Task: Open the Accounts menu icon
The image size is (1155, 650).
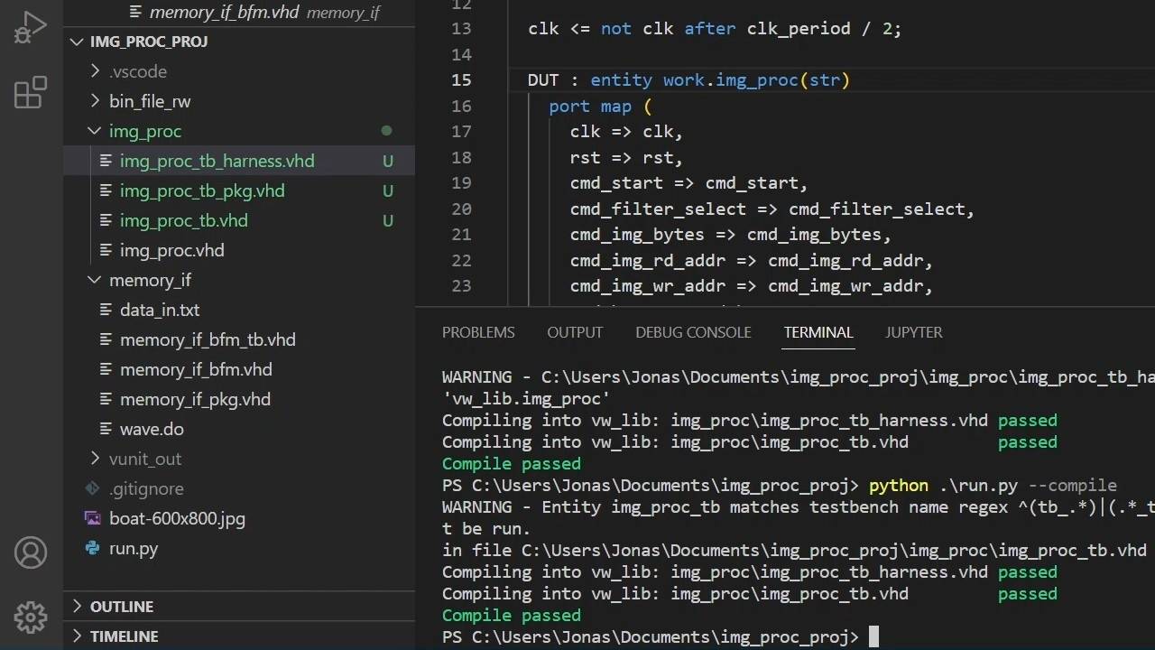Action: click(x=31, y=552)
